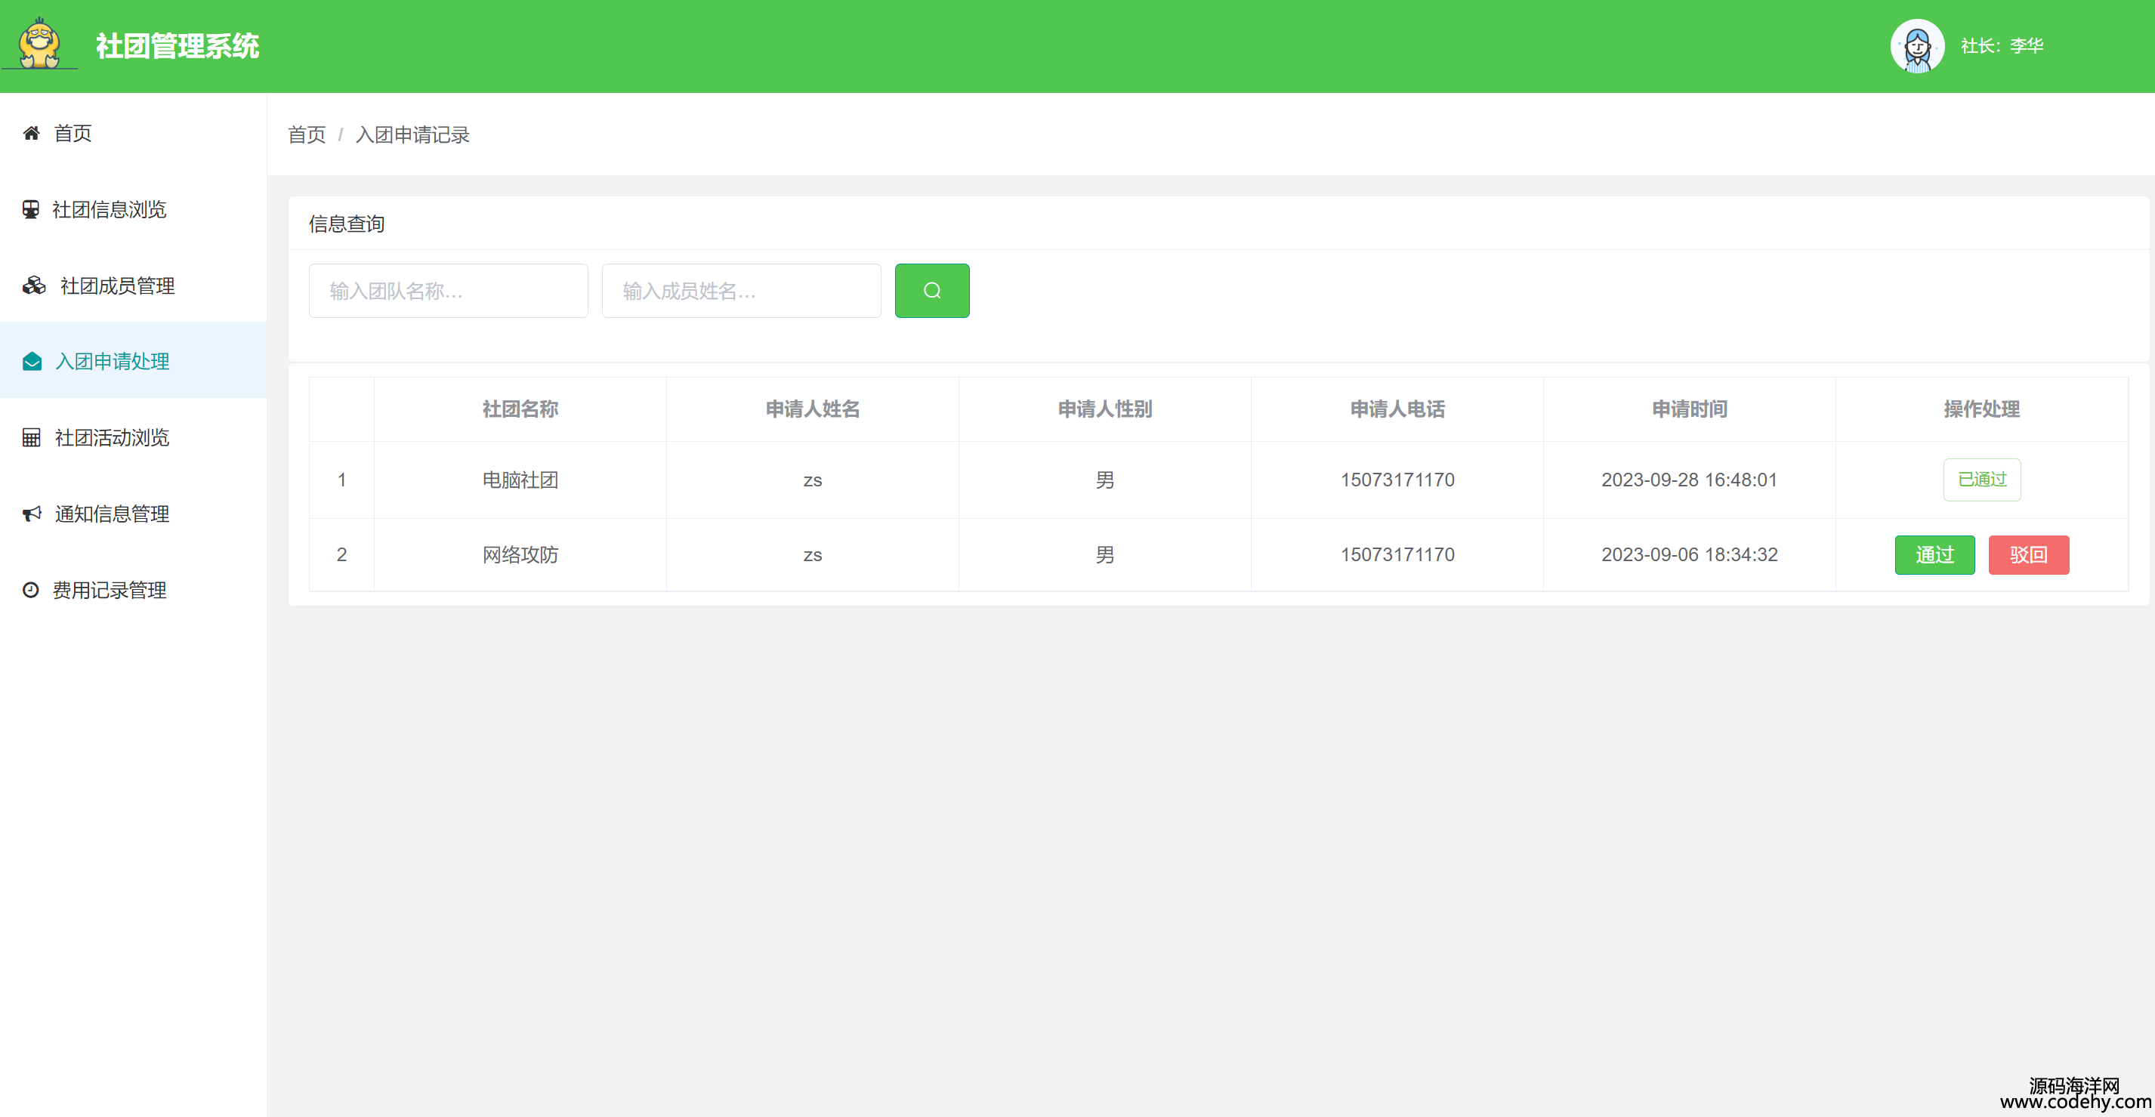2155x1117 pixels.
Task: Click the home icon beside 首页
Action: [x=32, y=133]
